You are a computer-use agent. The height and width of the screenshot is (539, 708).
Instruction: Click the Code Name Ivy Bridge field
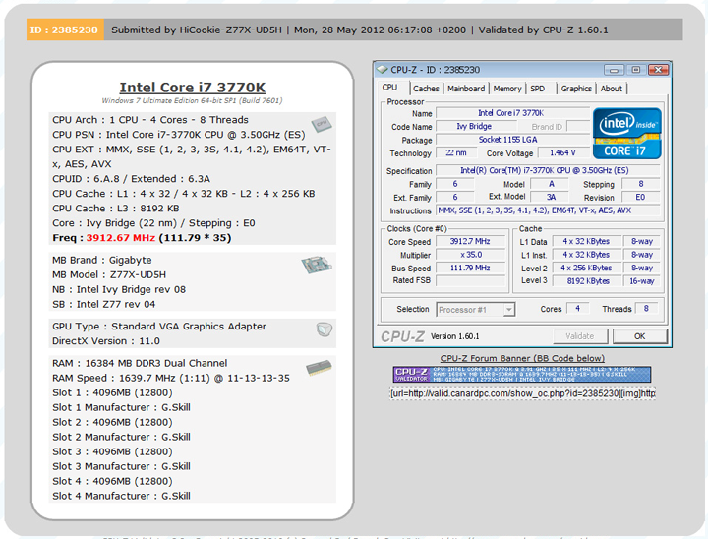[x=474, y=127]
